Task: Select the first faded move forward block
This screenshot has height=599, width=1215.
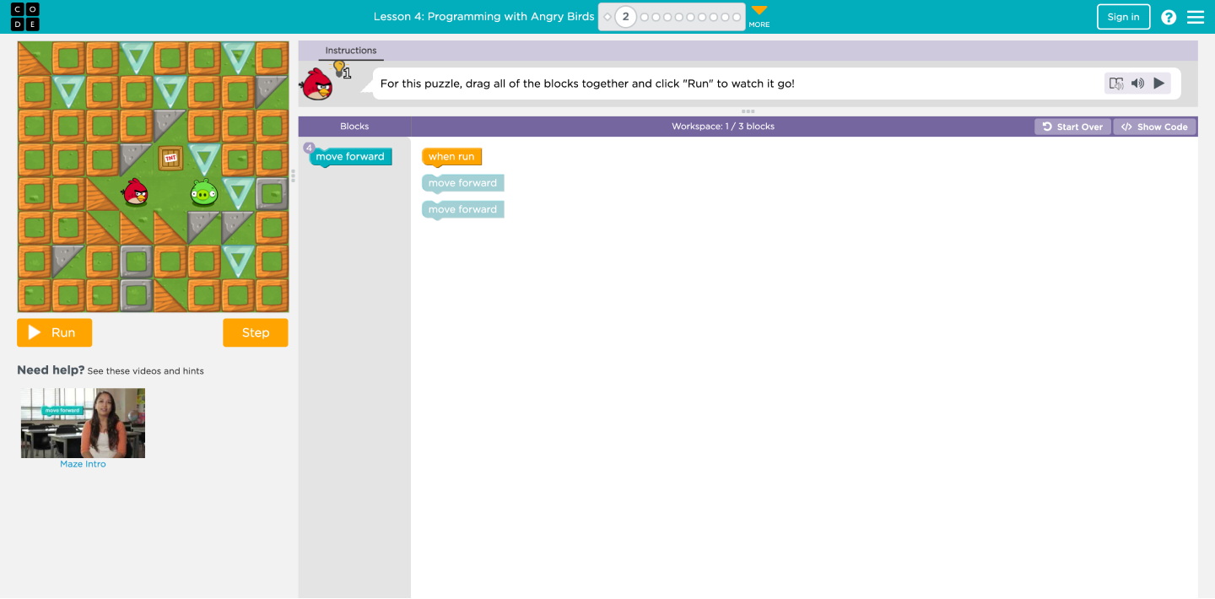Action: [x=463, y=183]
